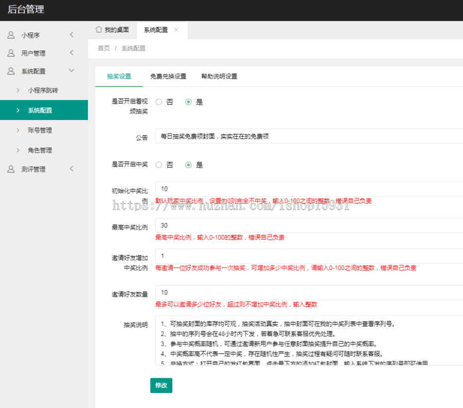Click the arrow icon beside 账号管理

(18, 130)
